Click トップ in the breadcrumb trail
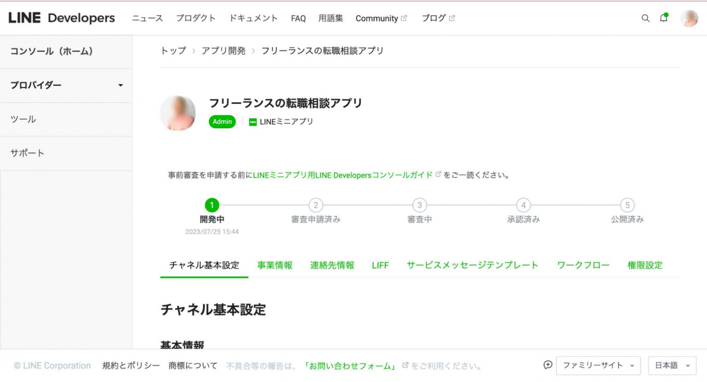The height and width of the screenshot is (382, 707). point(173,51)
